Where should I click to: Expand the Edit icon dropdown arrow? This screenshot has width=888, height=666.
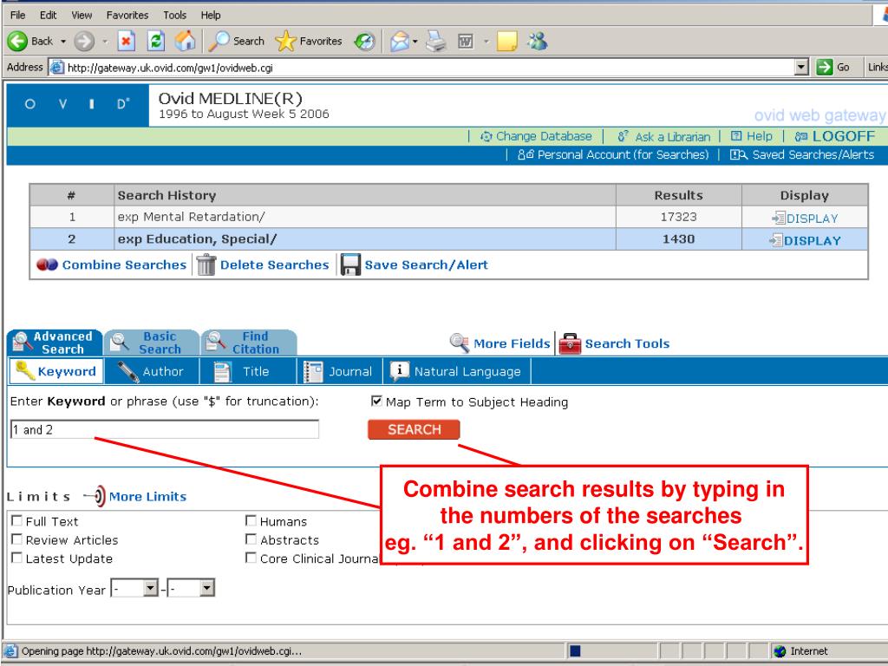click(486, 42)
